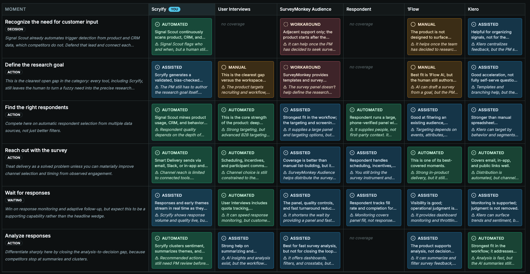Viewport: 530px width, 274px height.
Task: Click the Automated check icon in Scryify's Recognize card
Action: tap(157, 24)
